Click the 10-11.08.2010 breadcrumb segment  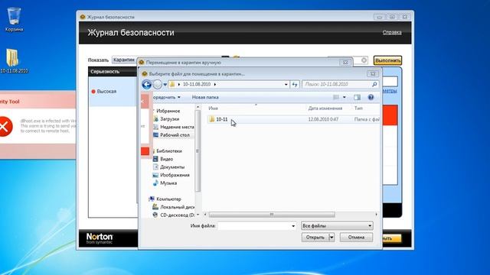[x=197, y=84]
